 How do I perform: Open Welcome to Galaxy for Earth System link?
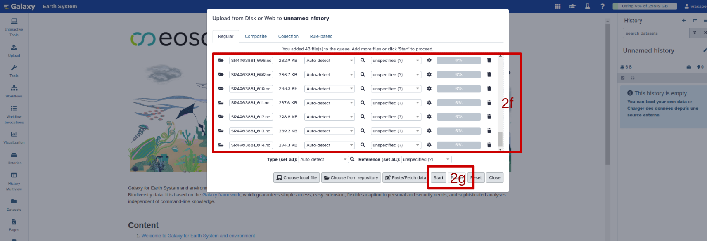point(198,236)
